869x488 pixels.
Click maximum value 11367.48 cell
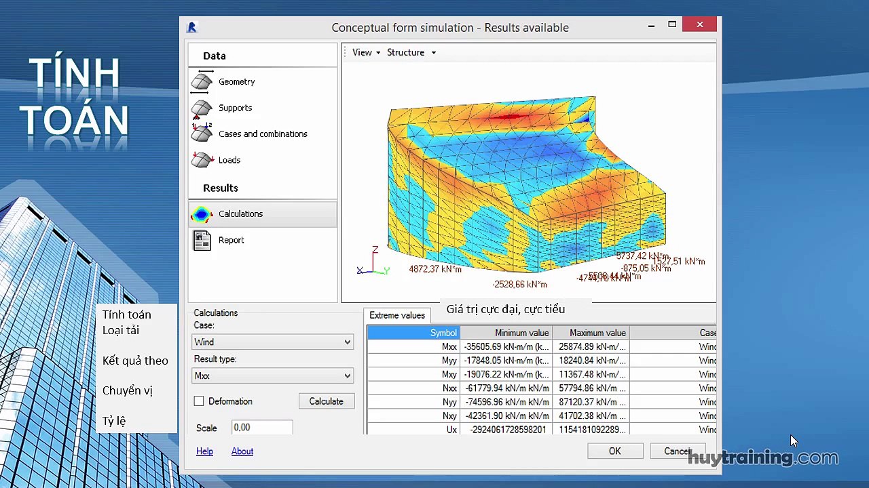(x=590, y=374)
